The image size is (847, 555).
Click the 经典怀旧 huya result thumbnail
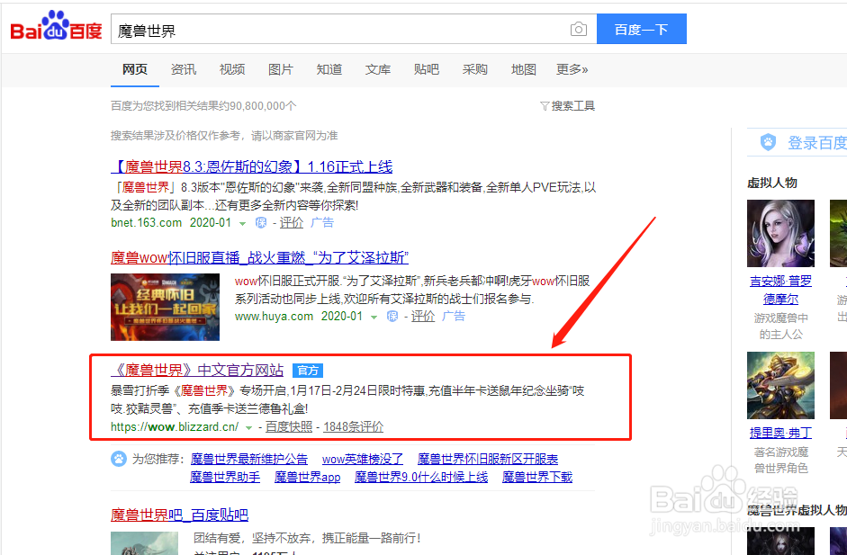[x=166, y=308]
